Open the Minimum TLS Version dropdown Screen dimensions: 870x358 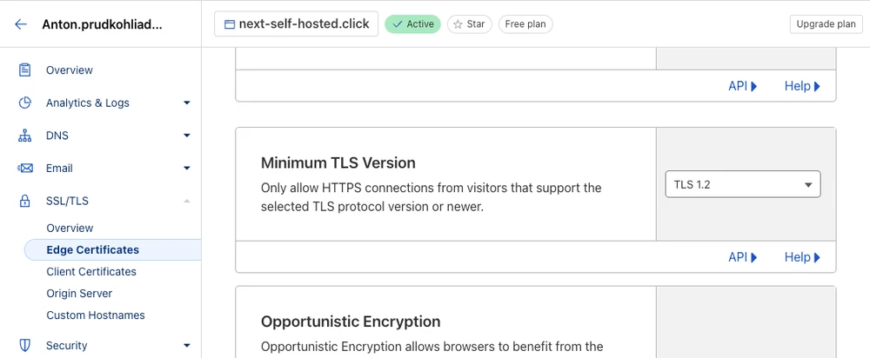[x=742, y=184]
